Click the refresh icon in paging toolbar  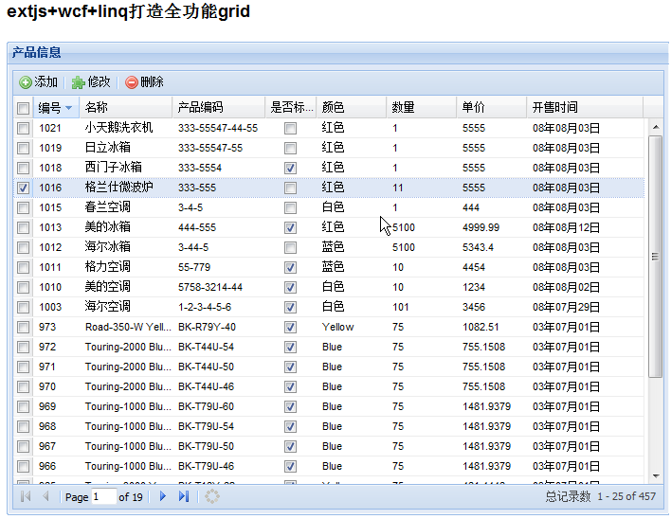(x=213, y=496)
